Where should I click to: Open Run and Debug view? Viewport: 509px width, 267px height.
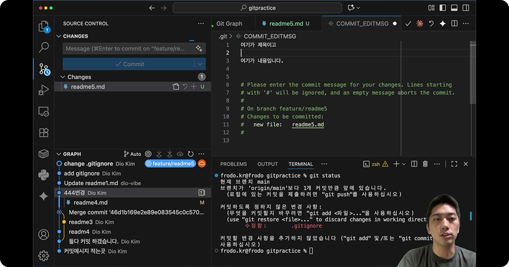pos(43,90)
